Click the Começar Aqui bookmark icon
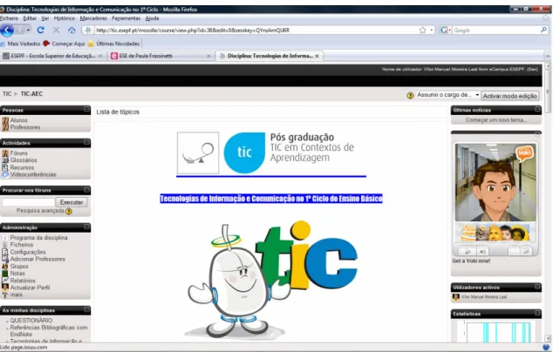 46,44
